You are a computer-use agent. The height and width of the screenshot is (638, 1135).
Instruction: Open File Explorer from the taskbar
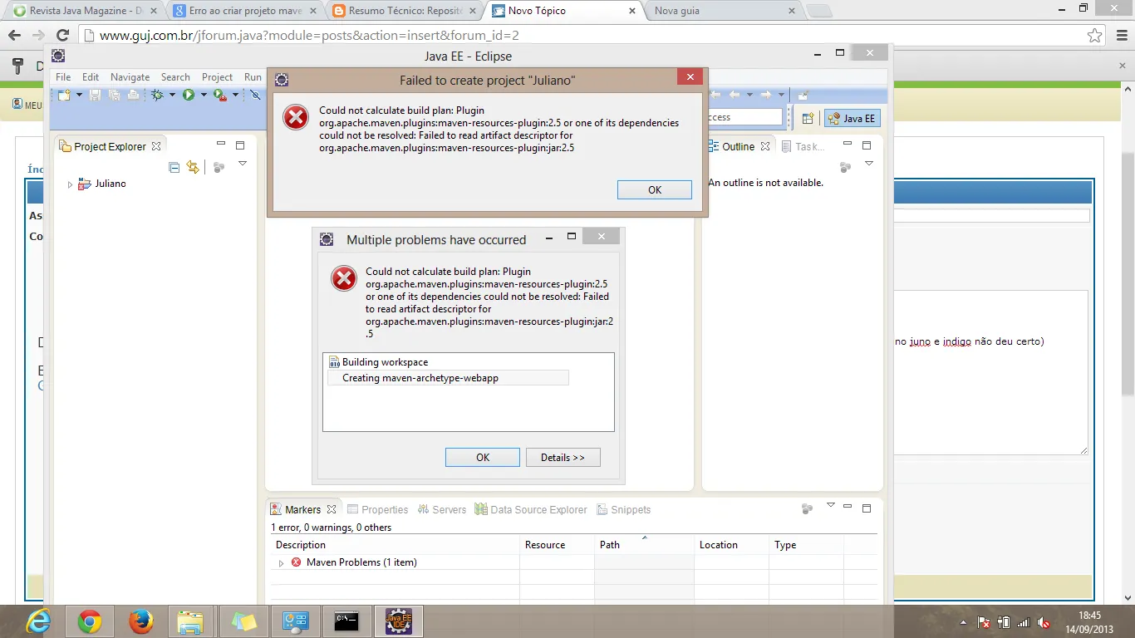click(x=191, y=621)
